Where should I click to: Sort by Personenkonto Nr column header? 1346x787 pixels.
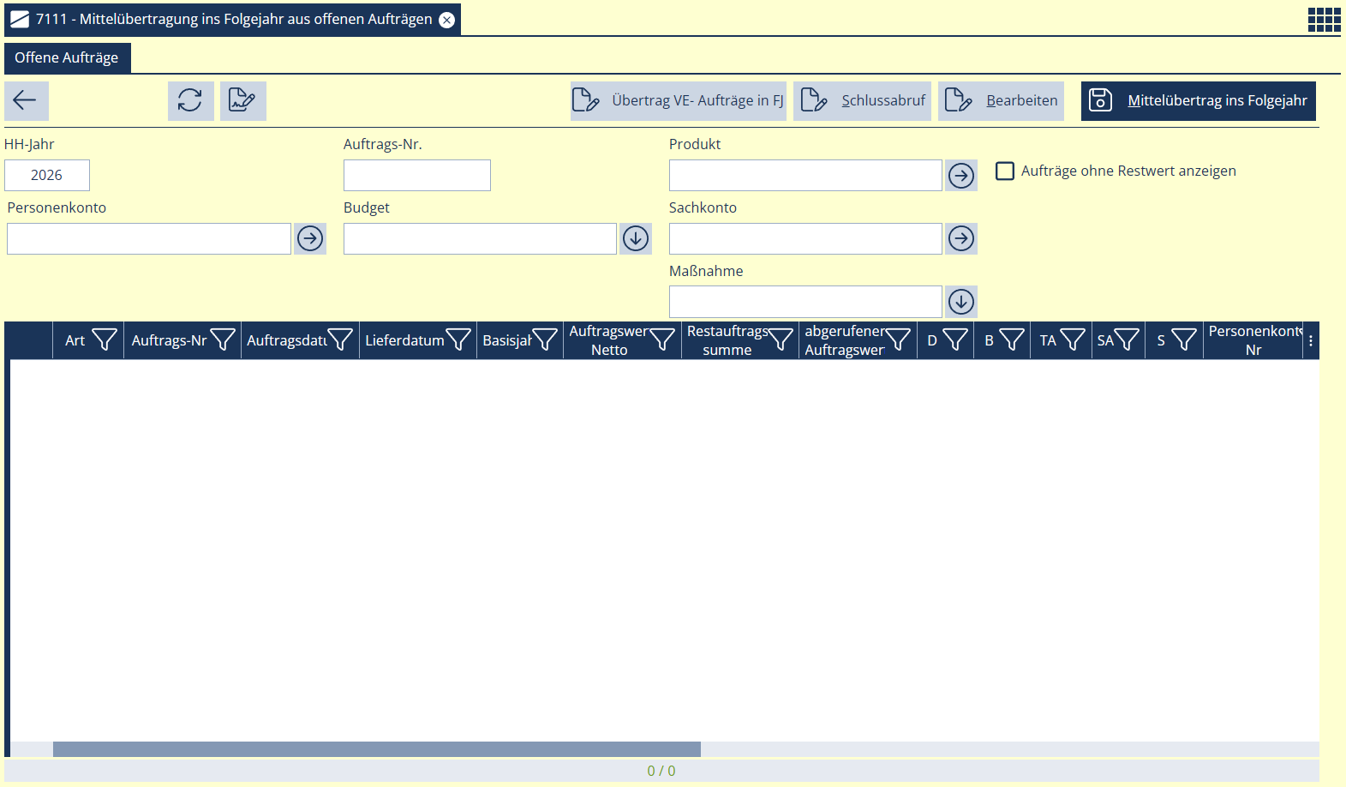point(1253,340)
